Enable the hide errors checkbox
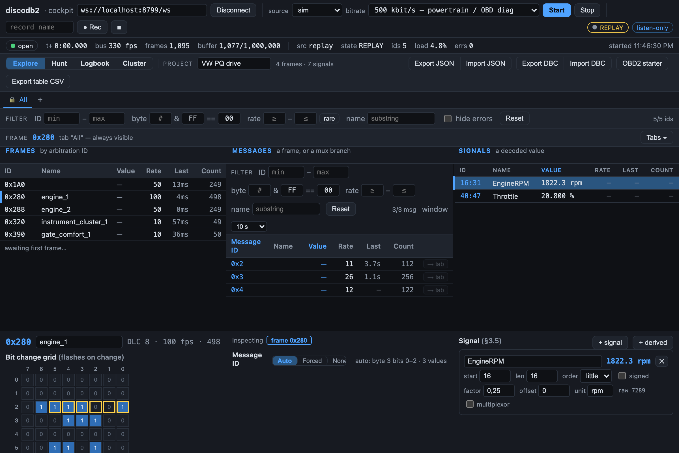Screen dimensions: 679x453 pos(448,119)
